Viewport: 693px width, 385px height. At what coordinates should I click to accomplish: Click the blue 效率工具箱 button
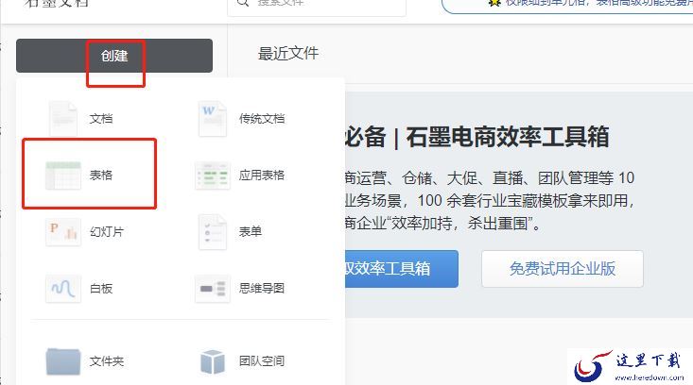[x=401, y=269]
